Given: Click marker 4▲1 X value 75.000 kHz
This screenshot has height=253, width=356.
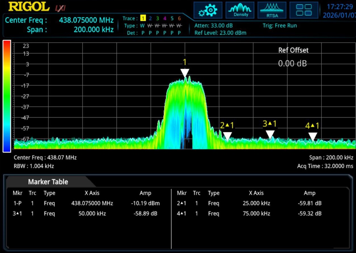Looking at the screenshot, I should pyautogui.click(x=256, y=214).
